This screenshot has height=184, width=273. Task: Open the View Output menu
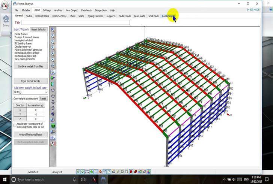click(x=72, y=10)
